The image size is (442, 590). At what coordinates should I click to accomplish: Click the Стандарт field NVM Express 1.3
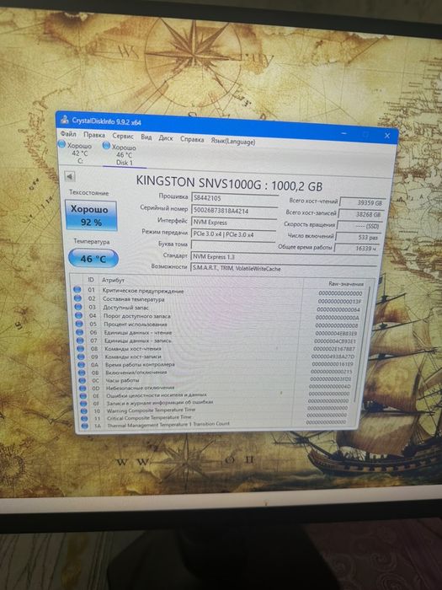(x=285, y=258)
